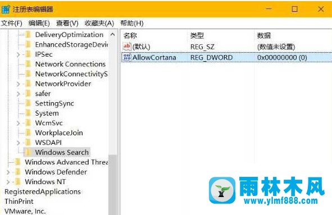Expand the WSDAPI key
Screen dimensions: 332x215
tap(18, 143)
